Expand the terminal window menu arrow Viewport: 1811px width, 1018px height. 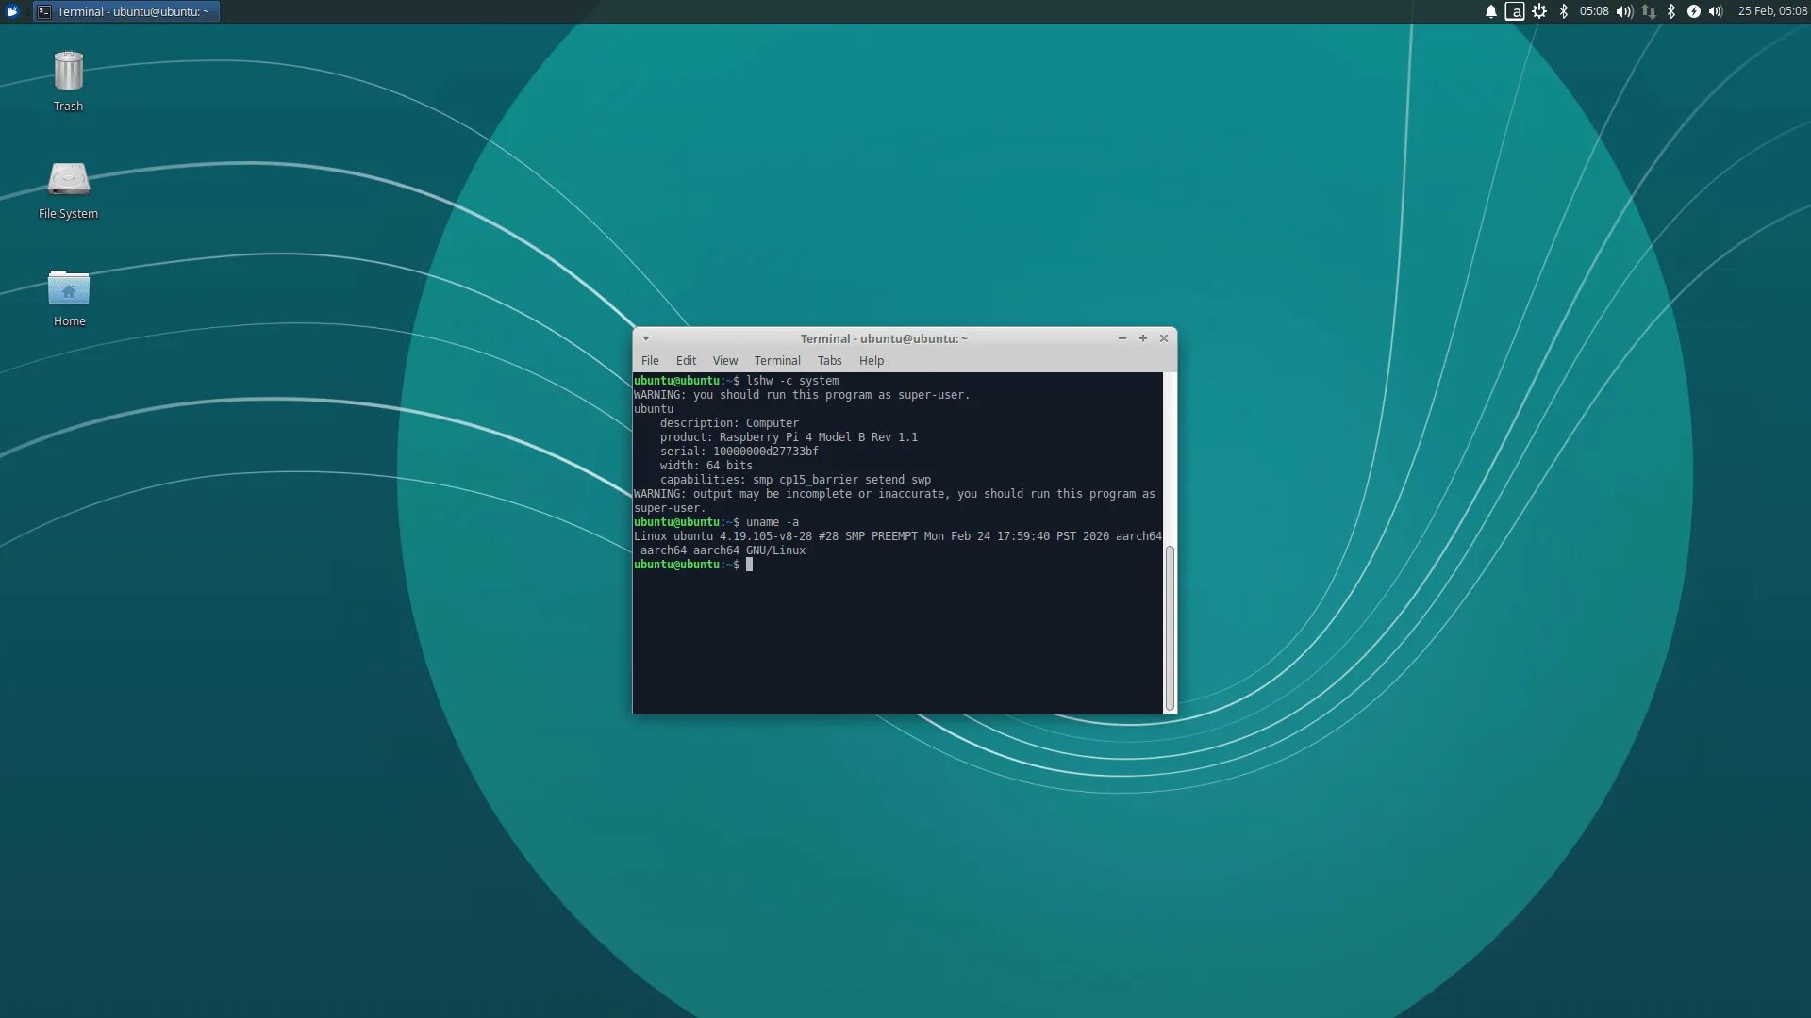(x=646, y=338)
